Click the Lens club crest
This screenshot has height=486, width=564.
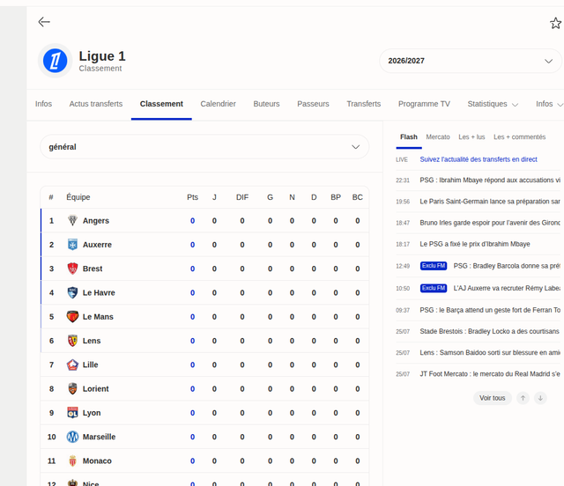(x=72, y=341)
